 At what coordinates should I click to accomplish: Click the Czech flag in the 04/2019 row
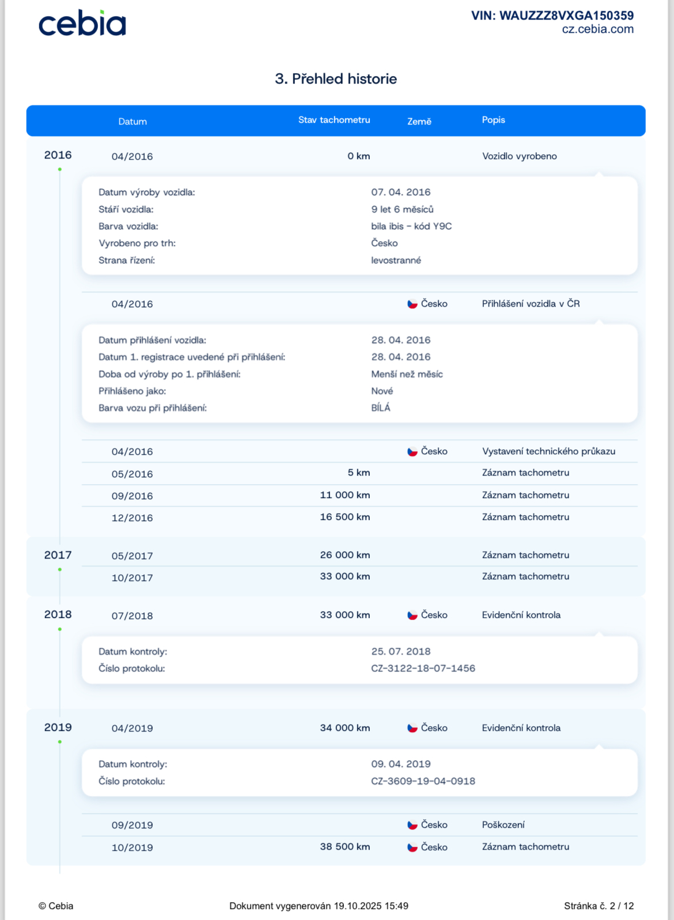point(412,728)
